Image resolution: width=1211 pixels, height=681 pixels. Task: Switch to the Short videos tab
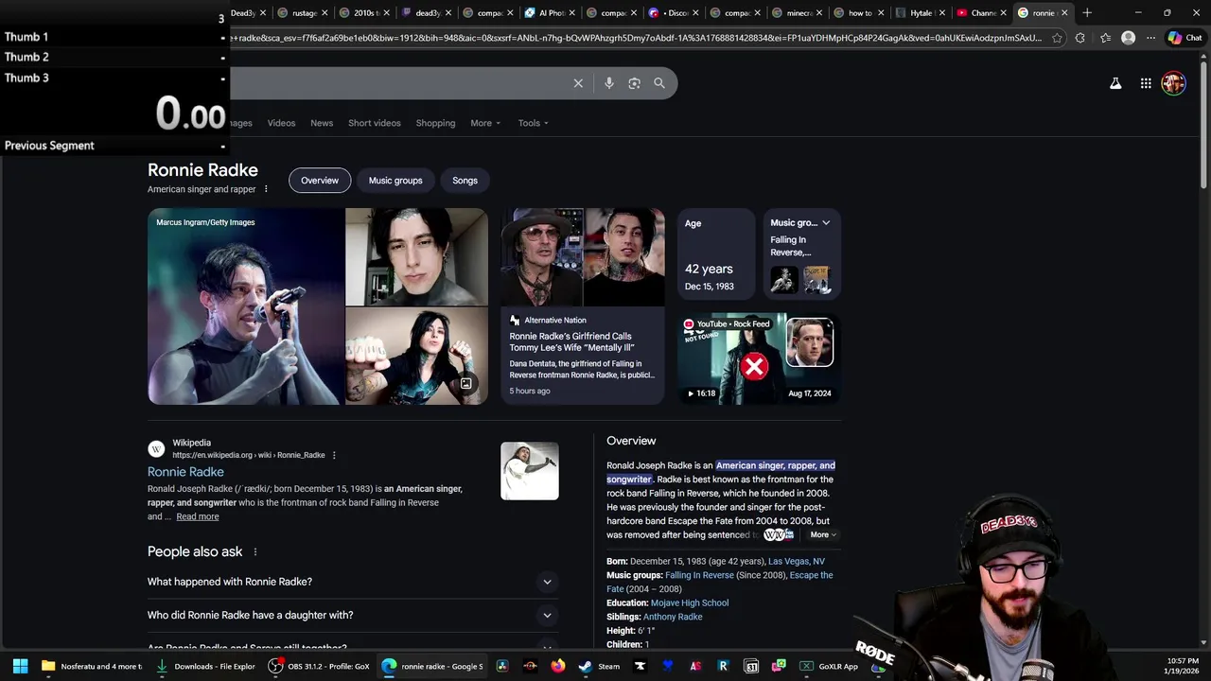tap(374, 123)
